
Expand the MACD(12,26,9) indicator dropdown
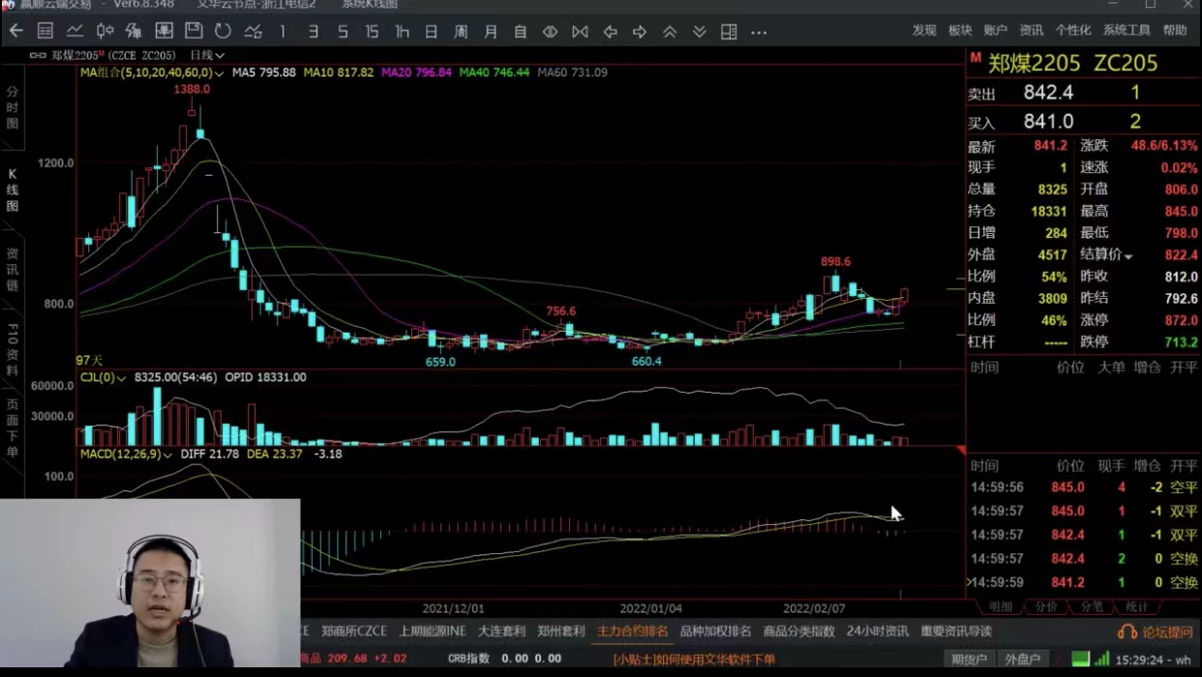point(168,454)
